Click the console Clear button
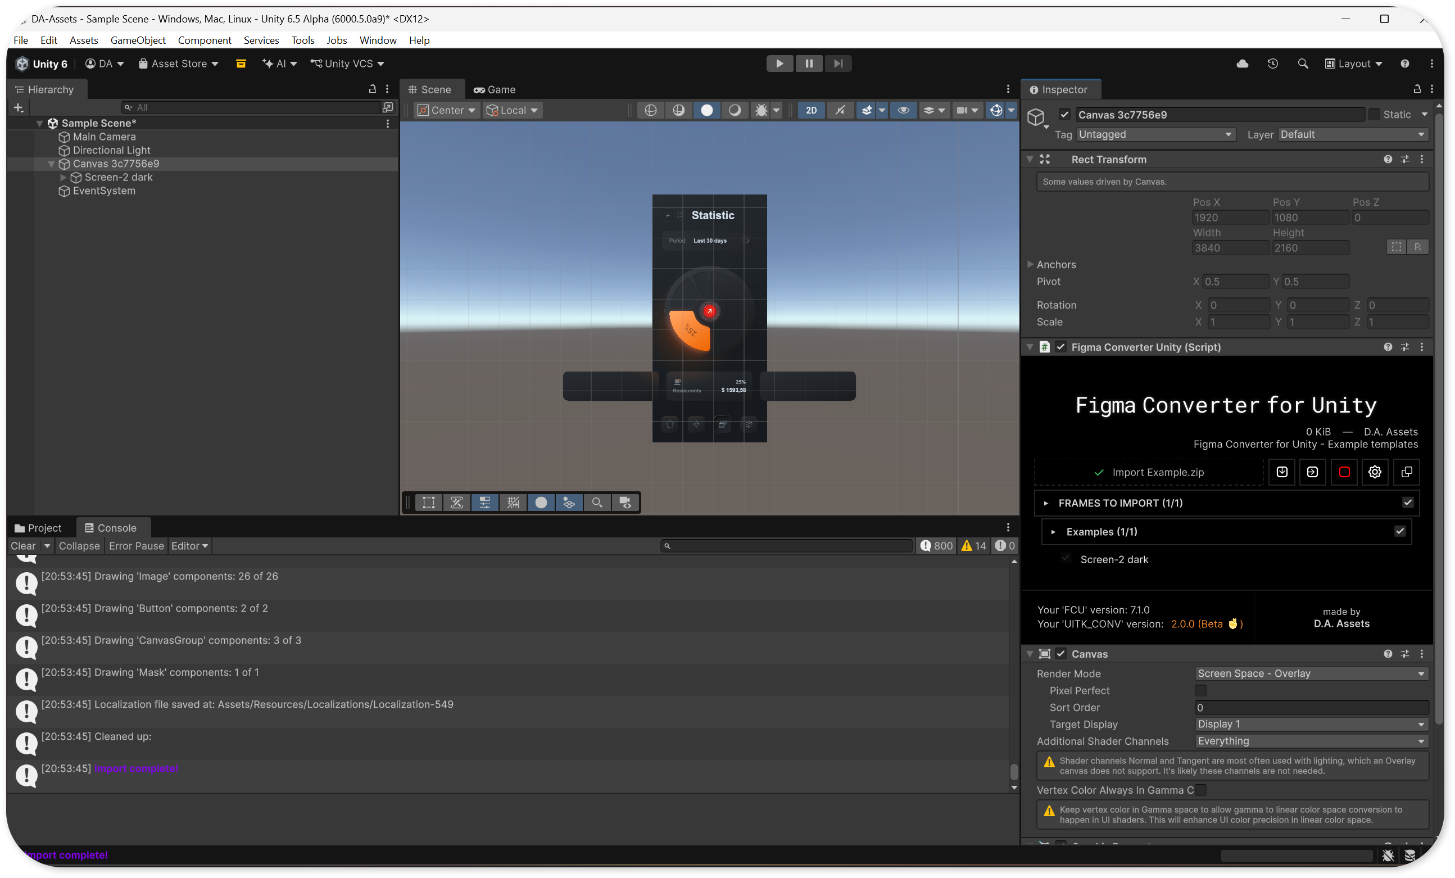 23,546
